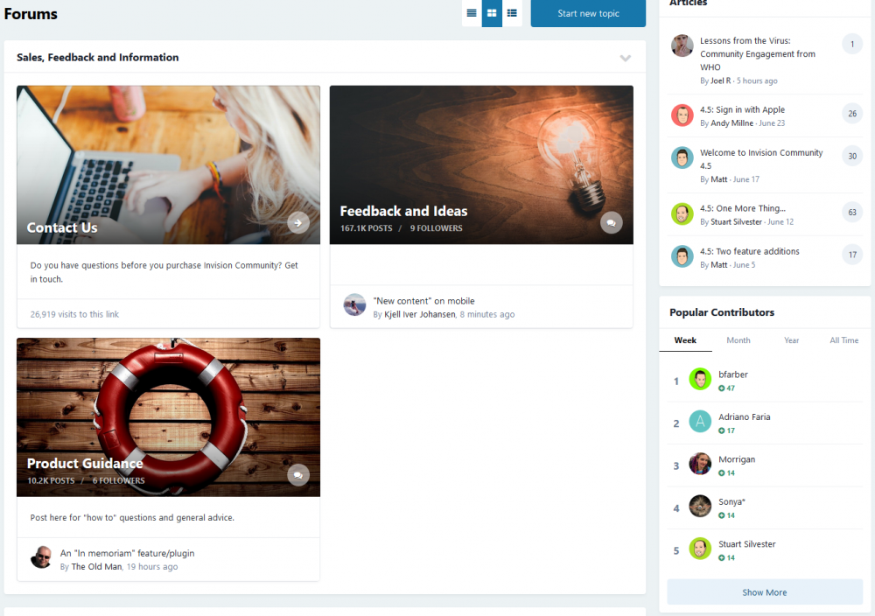Click the arrow icon on Contact Us card
The width and height of the screenshot is (875, 616).
coord(298,222)
